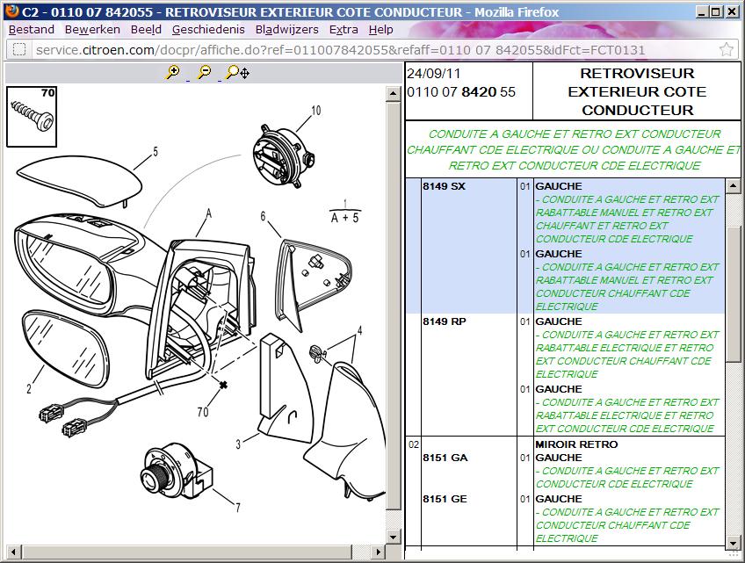The width and height of the screenshot is (745, 563).
Task: Open the Bladwijzers menu
Action: click(x=287, y=30)
